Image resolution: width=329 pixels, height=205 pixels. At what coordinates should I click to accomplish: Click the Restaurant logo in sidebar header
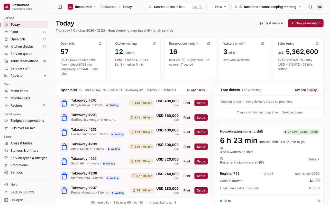click(x=7, y=7)
